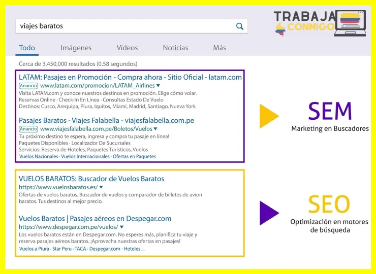Screen dimensions: 376x274
Task: Click text 'Paquetes Disponibles · Localizador De Sucursales'
Action: (75, 143)
